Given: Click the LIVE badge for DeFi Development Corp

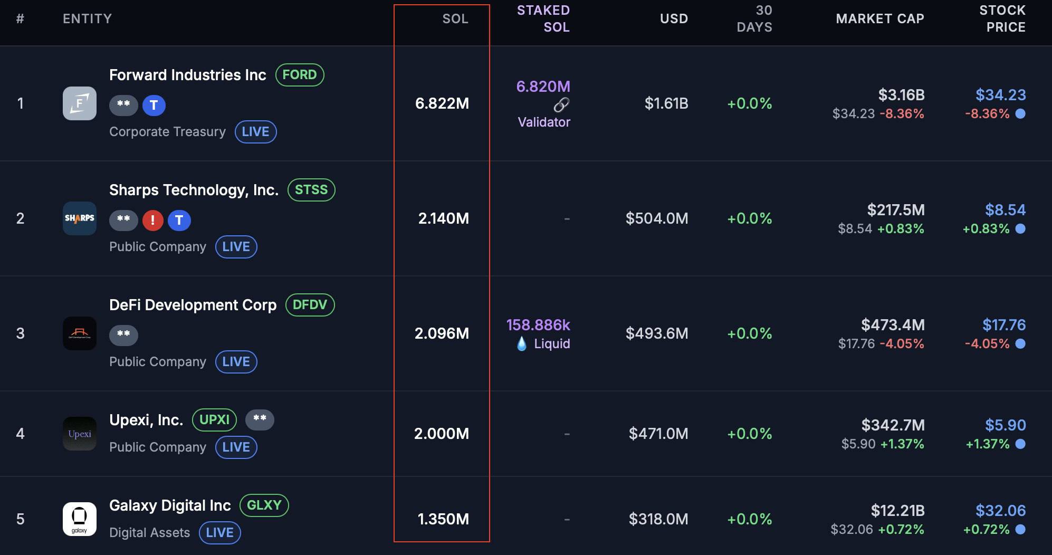Looking at the screenshot, I should click(236, 362).
